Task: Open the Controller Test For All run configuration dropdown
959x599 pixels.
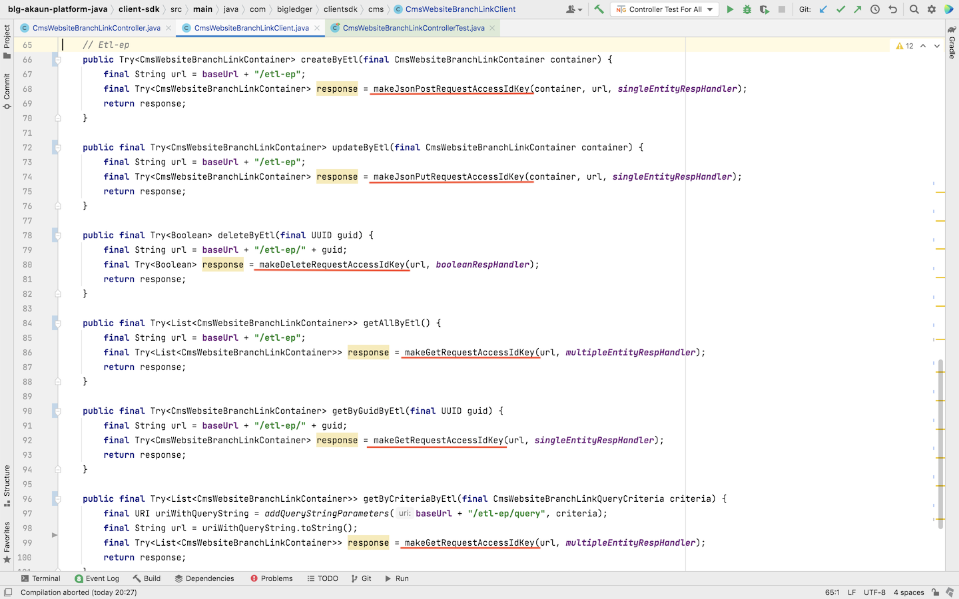Action: click(665, 9)
